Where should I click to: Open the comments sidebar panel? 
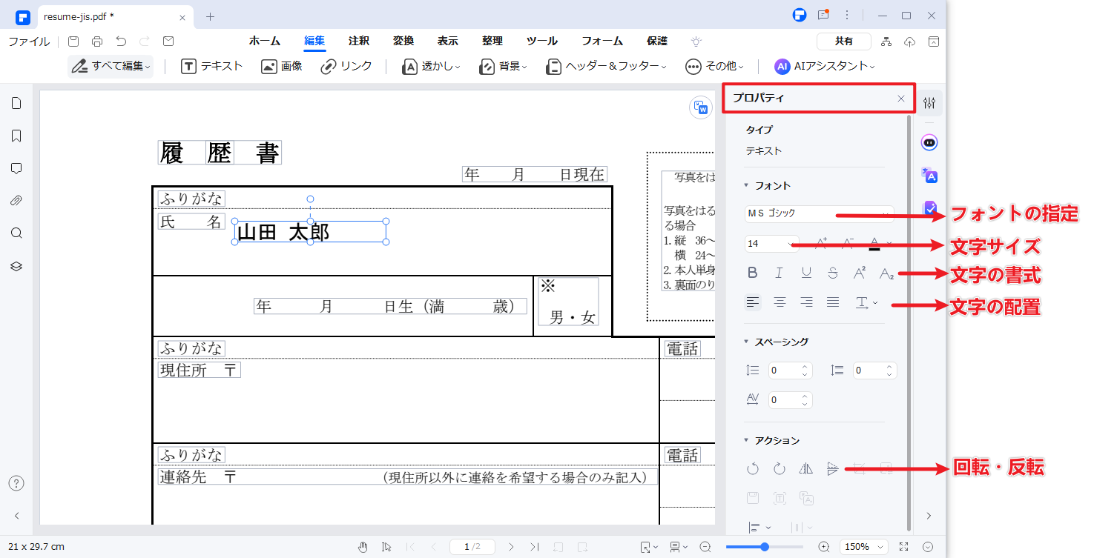coord(16,168)
